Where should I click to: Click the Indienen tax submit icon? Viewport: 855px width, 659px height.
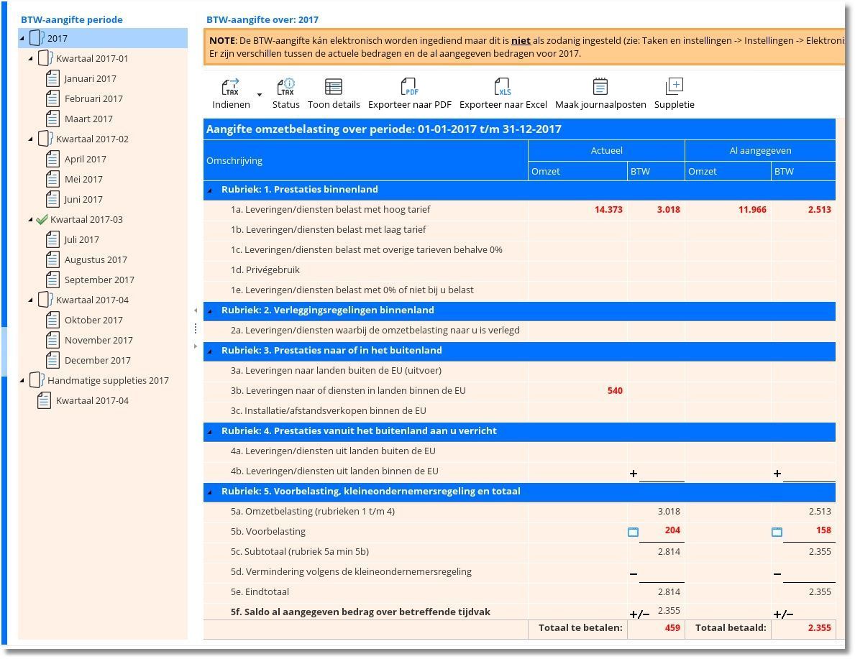pyautogui.click(x=230, y=88)
